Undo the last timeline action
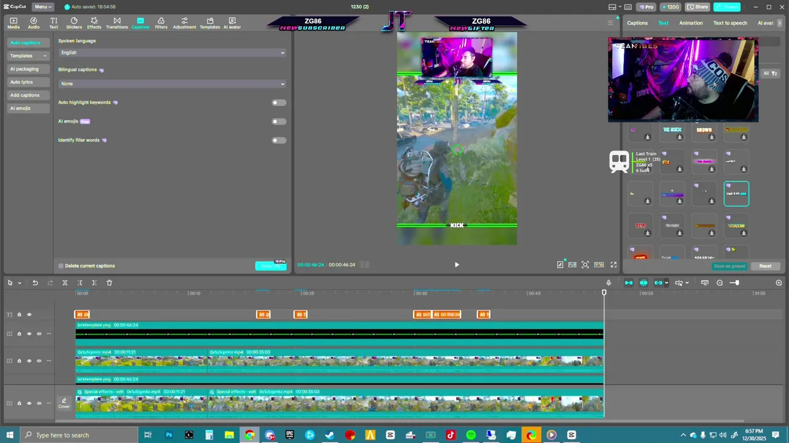This screenshot has height=443, width=789. 35,282
